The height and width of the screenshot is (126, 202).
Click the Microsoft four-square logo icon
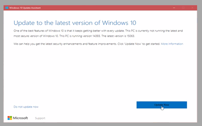[10, 118]
